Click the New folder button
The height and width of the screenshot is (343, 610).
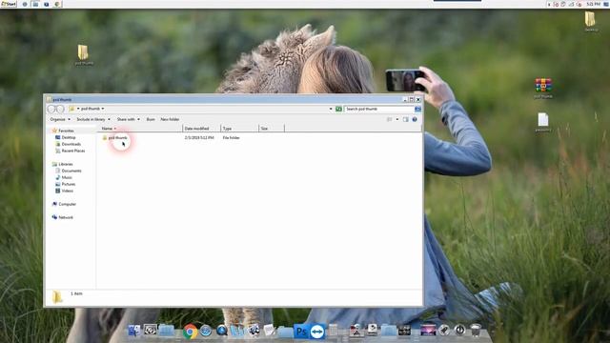[x=170, y=119]
